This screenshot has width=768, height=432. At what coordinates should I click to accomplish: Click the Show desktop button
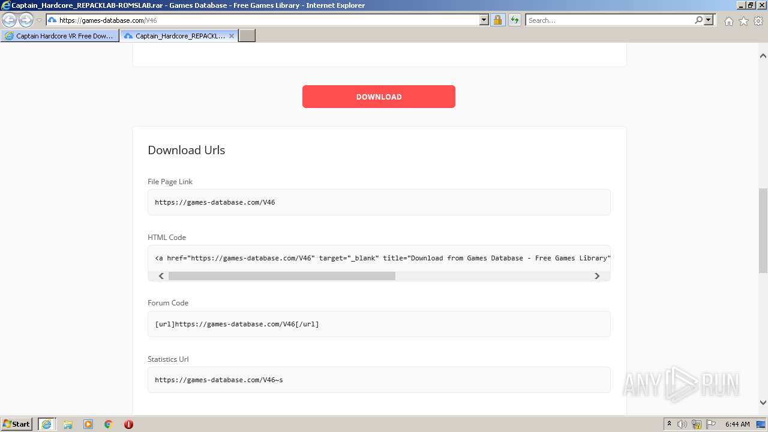(x=761, y=424)
